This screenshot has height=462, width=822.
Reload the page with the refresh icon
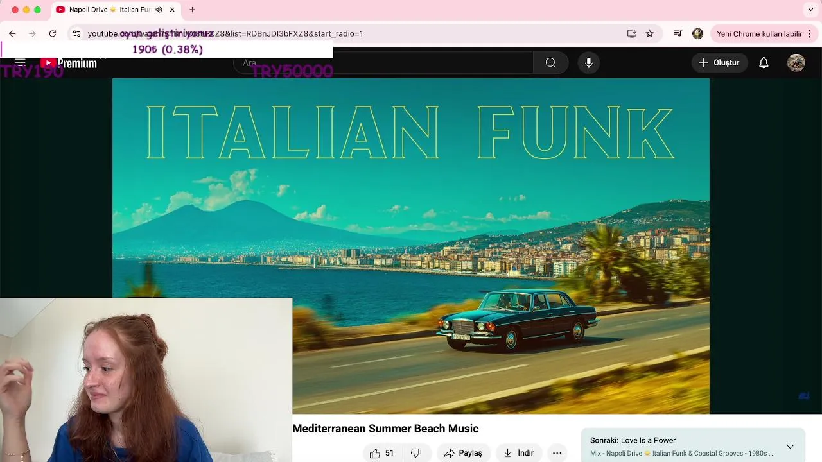tap(53, 33)
